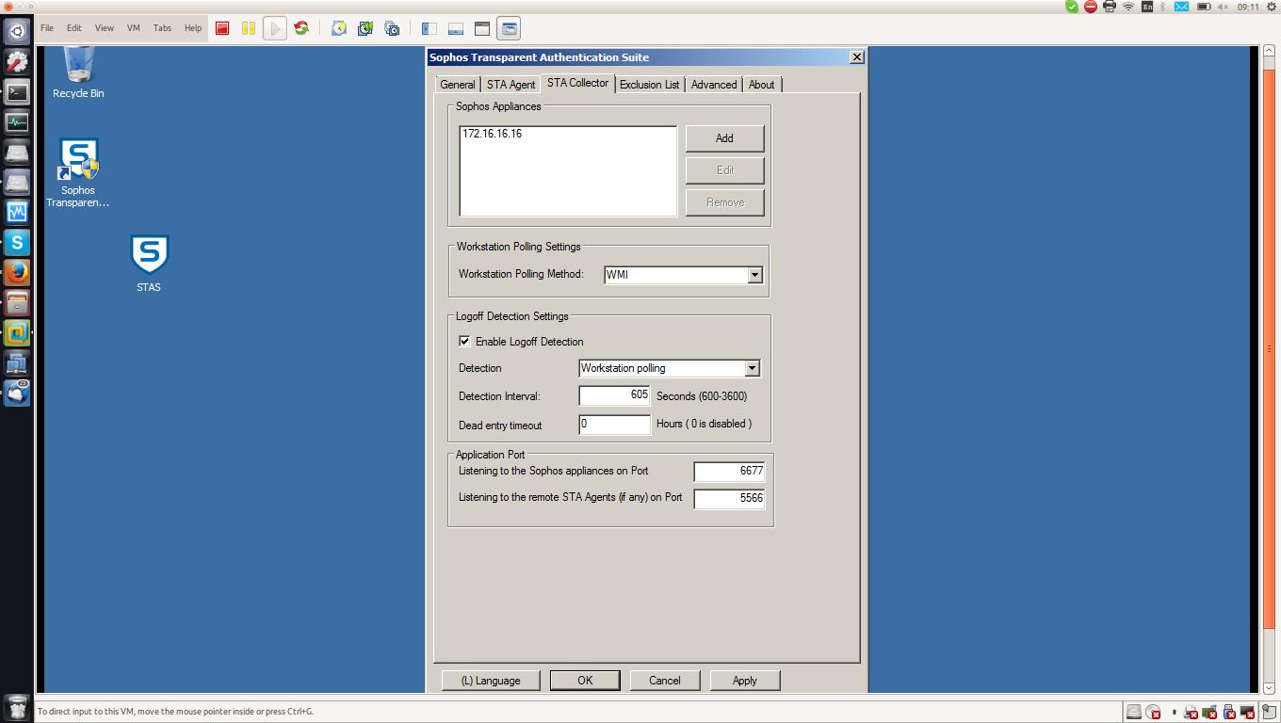Click the Edit appliance button
Screen dimensions: 1281x723
click(x=724, y=170)
